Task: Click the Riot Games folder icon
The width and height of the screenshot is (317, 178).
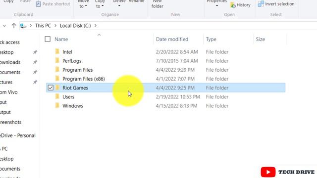Action: tap(57, 88)
